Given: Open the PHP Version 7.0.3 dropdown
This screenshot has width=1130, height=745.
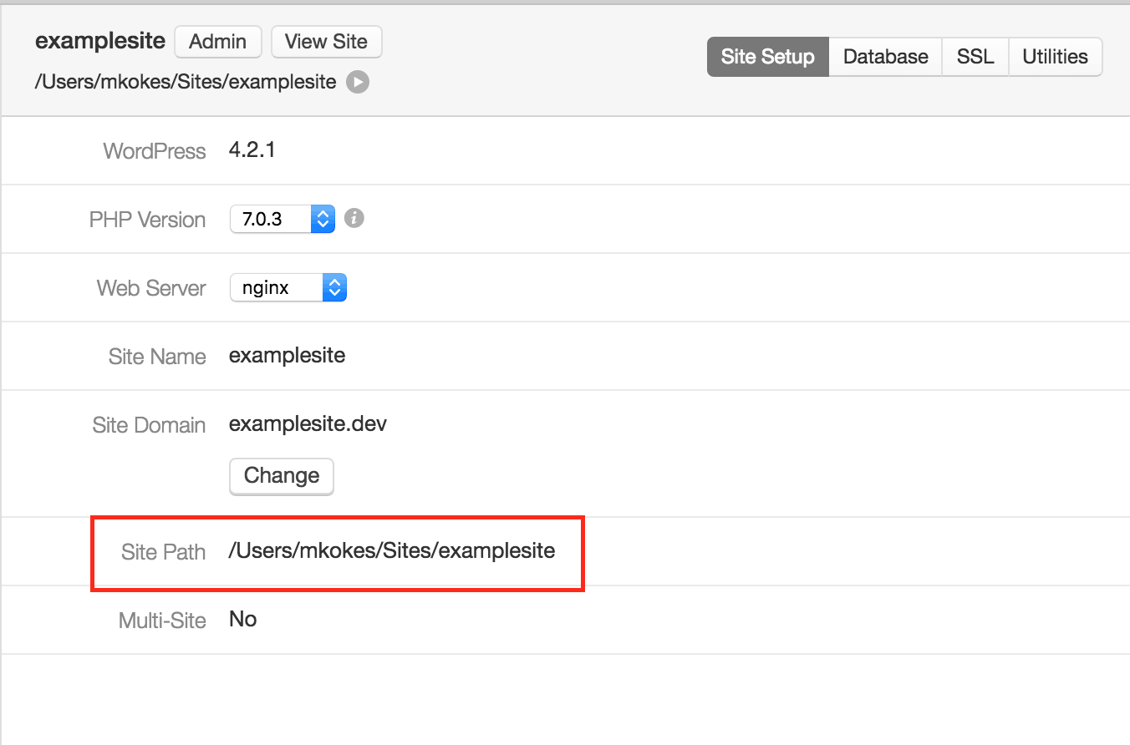Looking at the screenshot, I should (x=282, y=220).
